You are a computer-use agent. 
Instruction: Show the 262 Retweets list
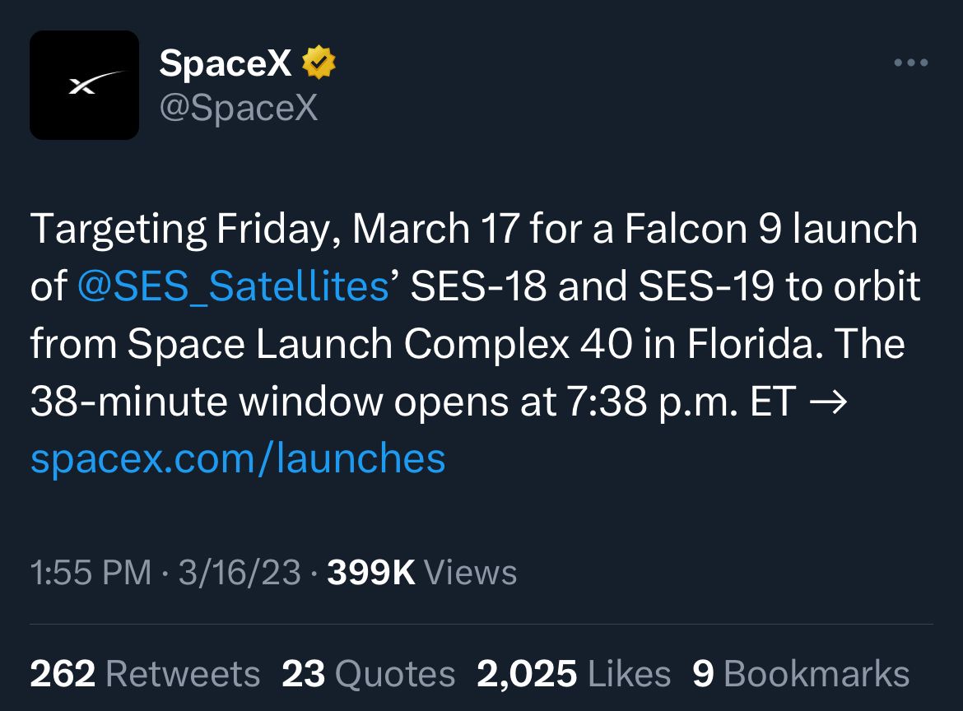(145, 673)
